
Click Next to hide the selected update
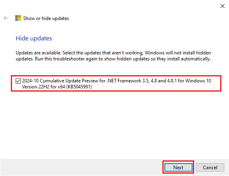click(178, 168)
